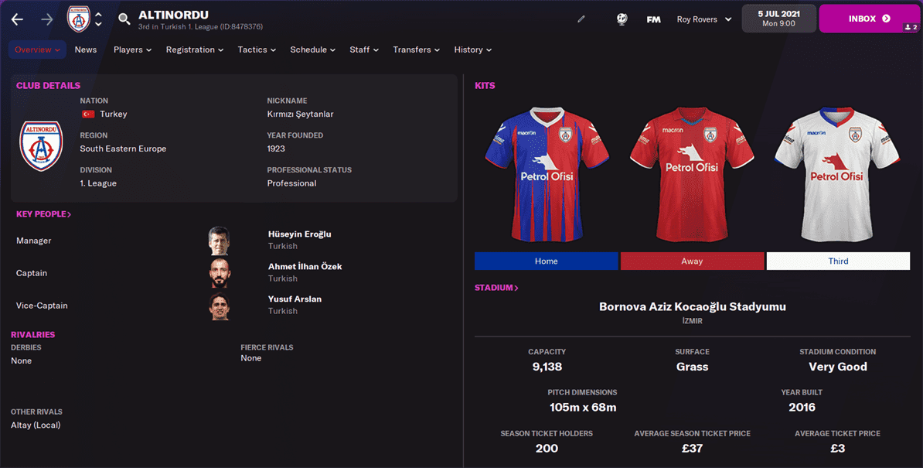Select the blue Home kit color bar
The width and height of the screenshot is (923, 468).
(547, 261)
